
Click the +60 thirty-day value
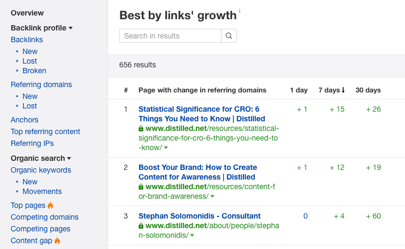(x=373, y=216)
